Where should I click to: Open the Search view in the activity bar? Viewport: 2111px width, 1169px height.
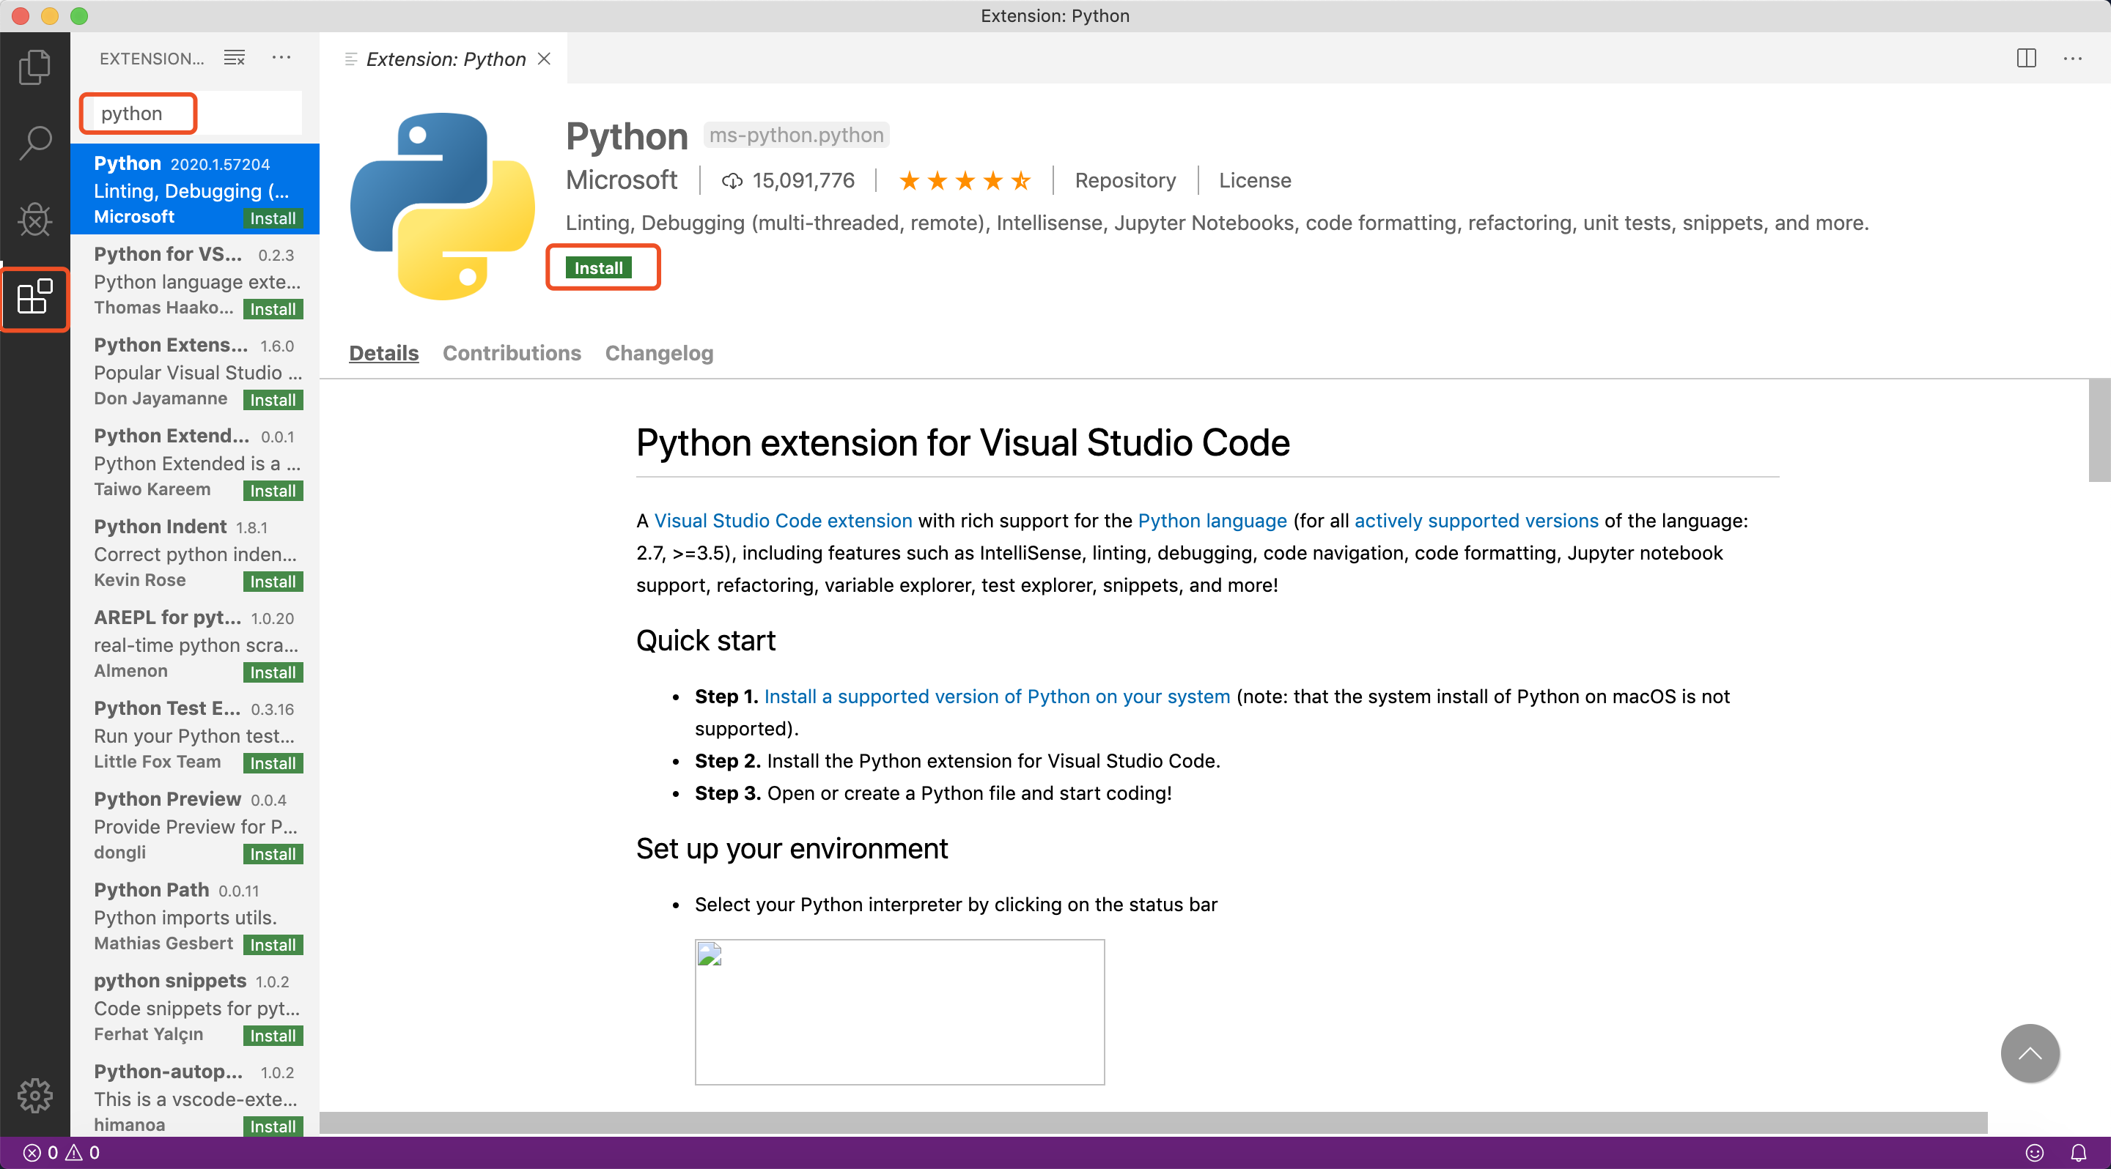coord(34,141)
